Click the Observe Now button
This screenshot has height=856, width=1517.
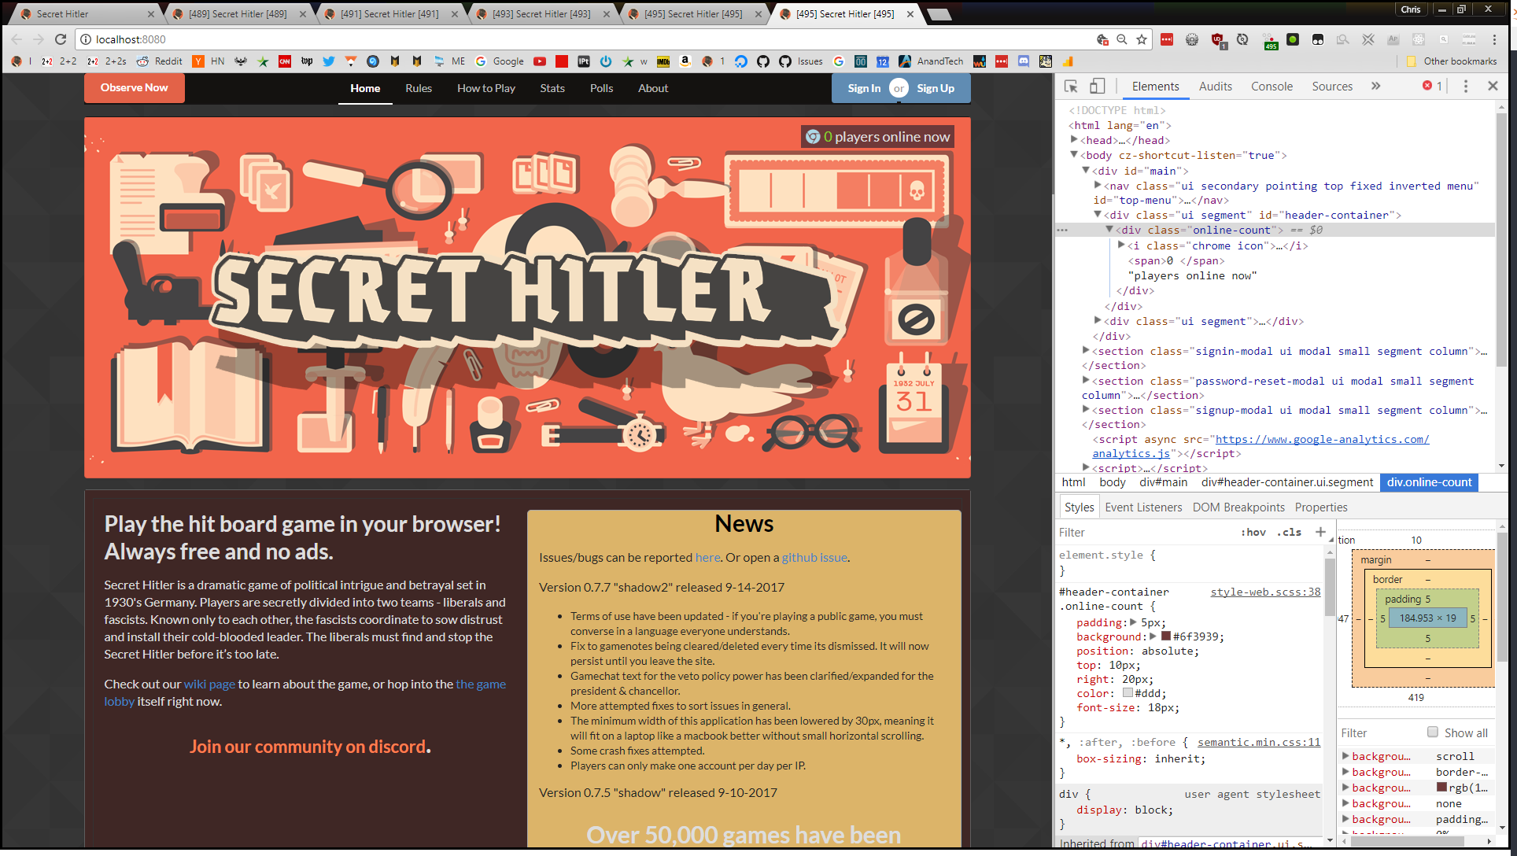point(135,88)
